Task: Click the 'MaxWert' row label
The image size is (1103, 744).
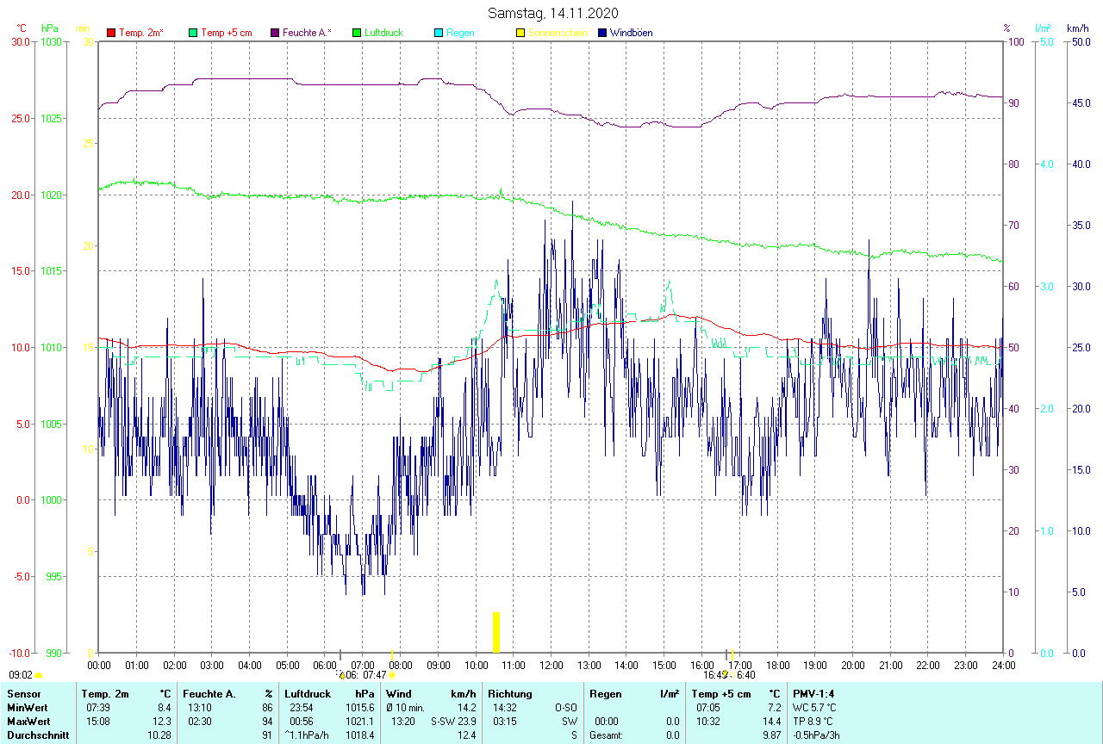Action: pyautogui.click(x=27, y=722)
